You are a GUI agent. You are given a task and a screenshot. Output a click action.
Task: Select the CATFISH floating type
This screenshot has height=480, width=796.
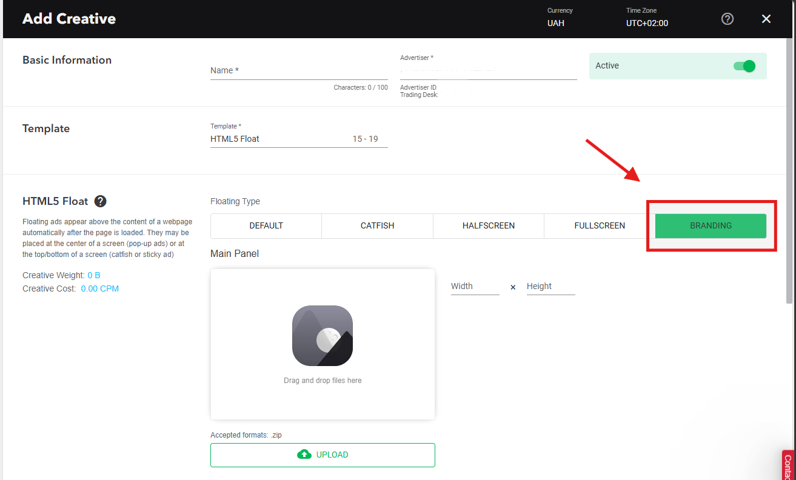377,225
